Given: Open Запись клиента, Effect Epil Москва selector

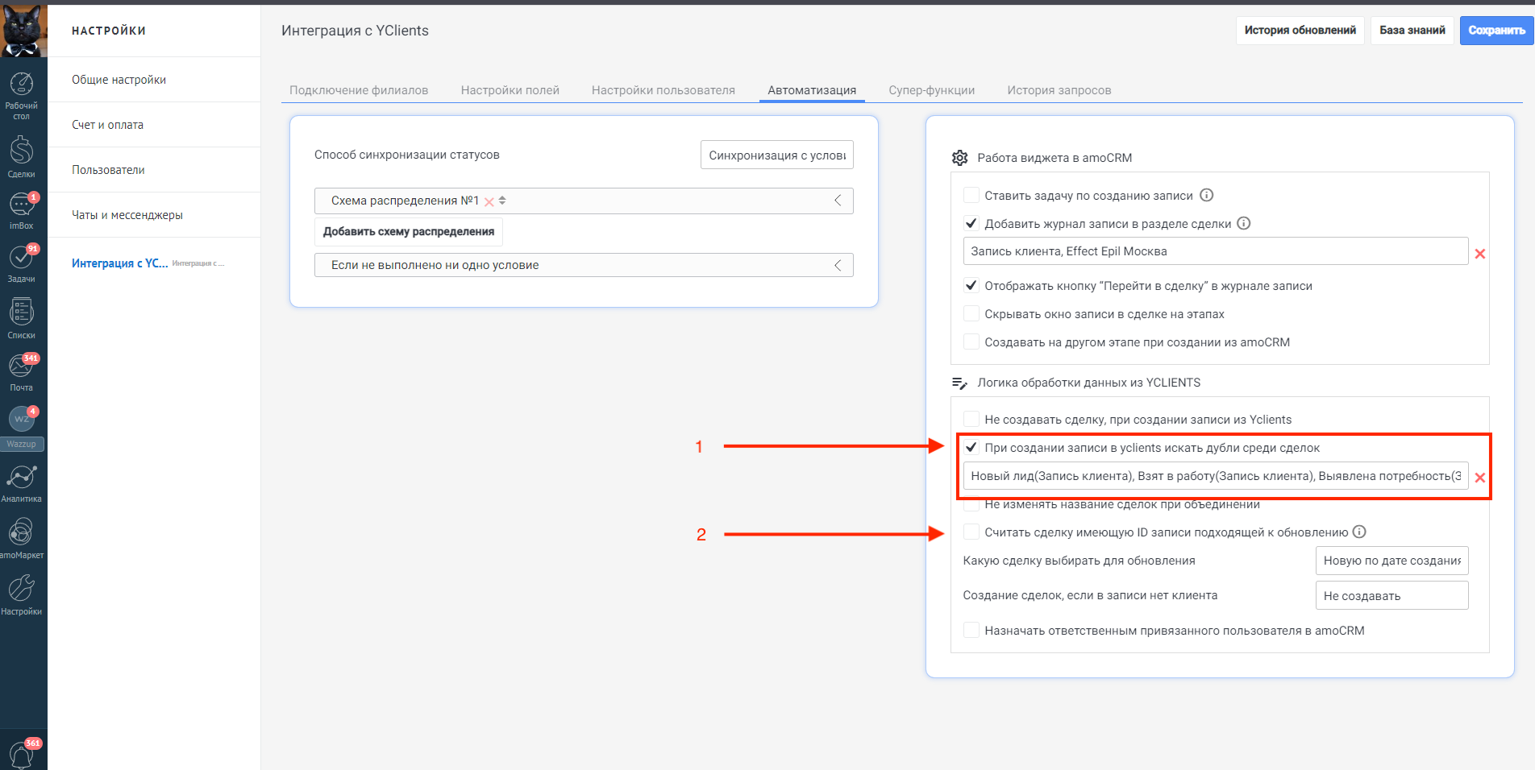Looking at the screenshot, I should pos(1216,251).
